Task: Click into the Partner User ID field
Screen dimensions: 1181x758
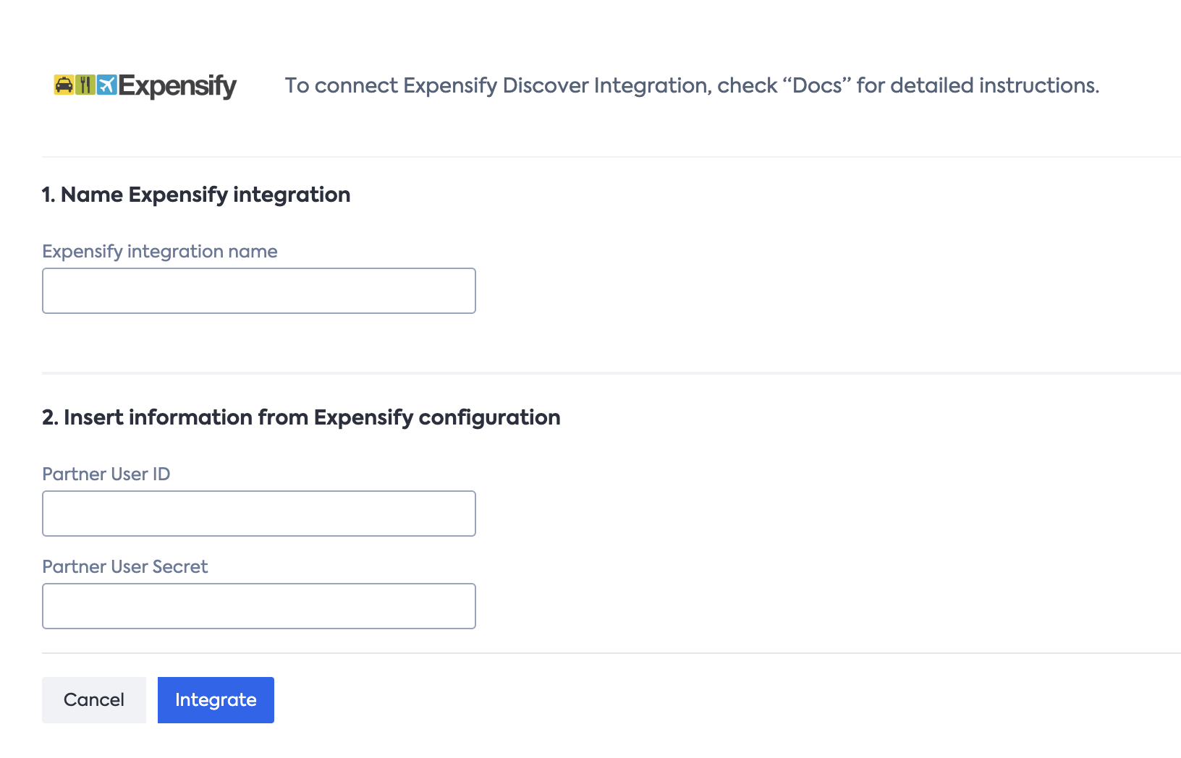Action: point(259,514)
